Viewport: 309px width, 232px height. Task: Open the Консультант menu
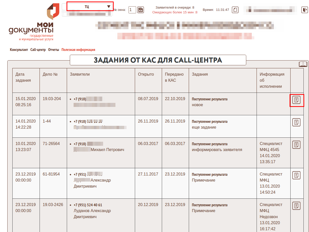coord(19,50)
